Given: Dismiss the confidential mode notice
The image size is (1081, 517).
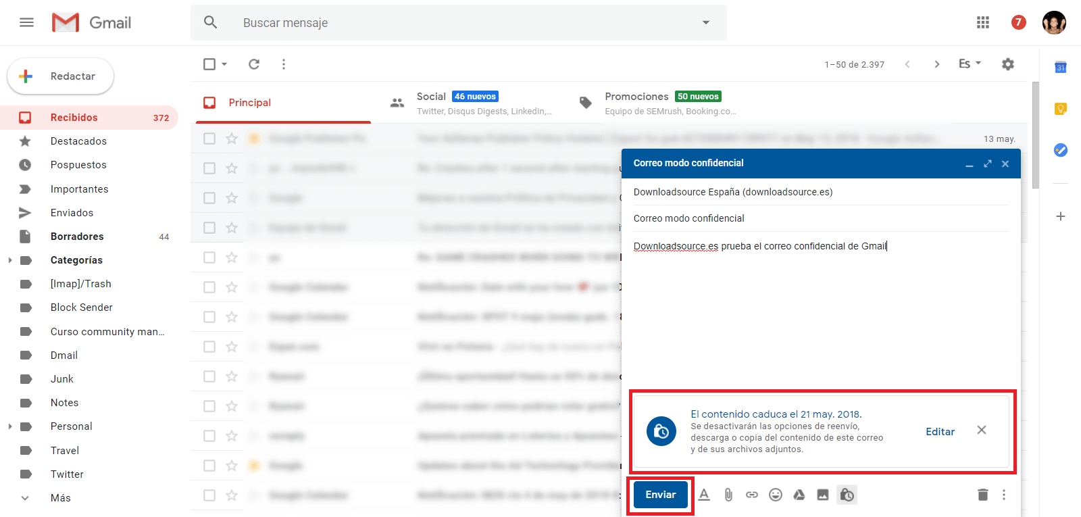Looking at the screenshot, I should (x=982, y=430).
